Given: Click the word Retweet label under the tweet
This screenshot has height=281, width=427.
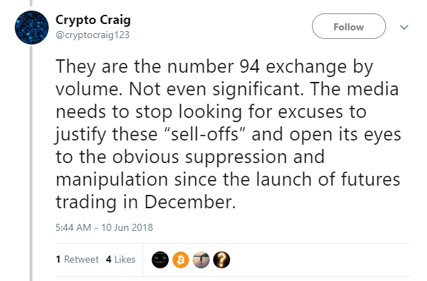Looking at the screenshot, I should click(81, 259).
